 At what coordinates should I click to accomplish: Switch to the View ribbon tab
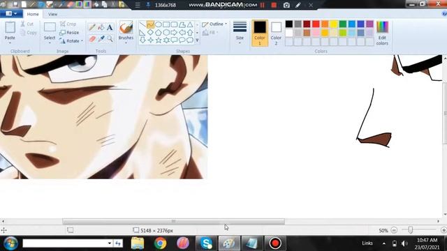point(52,14)
